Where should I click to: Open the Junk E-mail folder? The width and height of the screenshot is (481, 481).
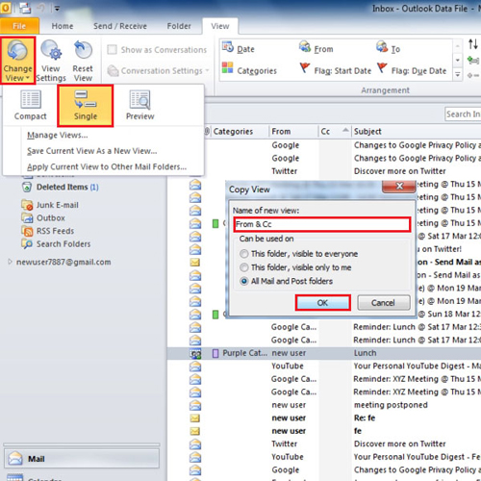(x=50, y=205)
